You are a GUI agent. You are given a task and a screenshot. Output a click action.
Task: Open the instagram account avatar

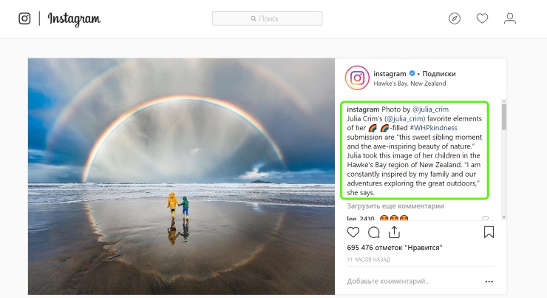point(357,78)
